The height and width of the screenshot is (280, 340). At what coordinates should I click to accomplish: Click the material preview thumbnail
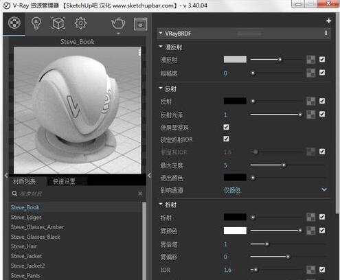click(x=78, y=110)
